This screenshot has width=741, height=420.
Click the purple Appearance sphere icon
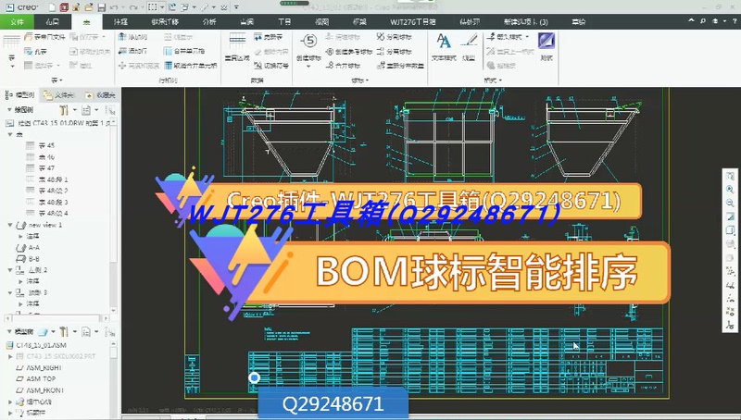point(546,41)
